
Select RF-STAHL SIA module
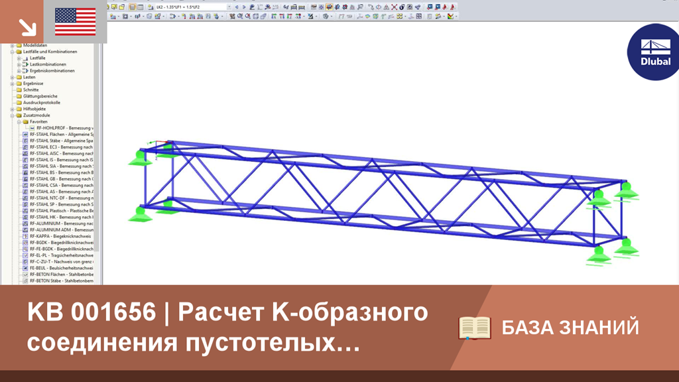(61, 166)
